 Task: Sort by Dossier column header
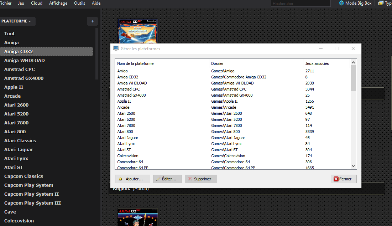[x=256, y=63]
